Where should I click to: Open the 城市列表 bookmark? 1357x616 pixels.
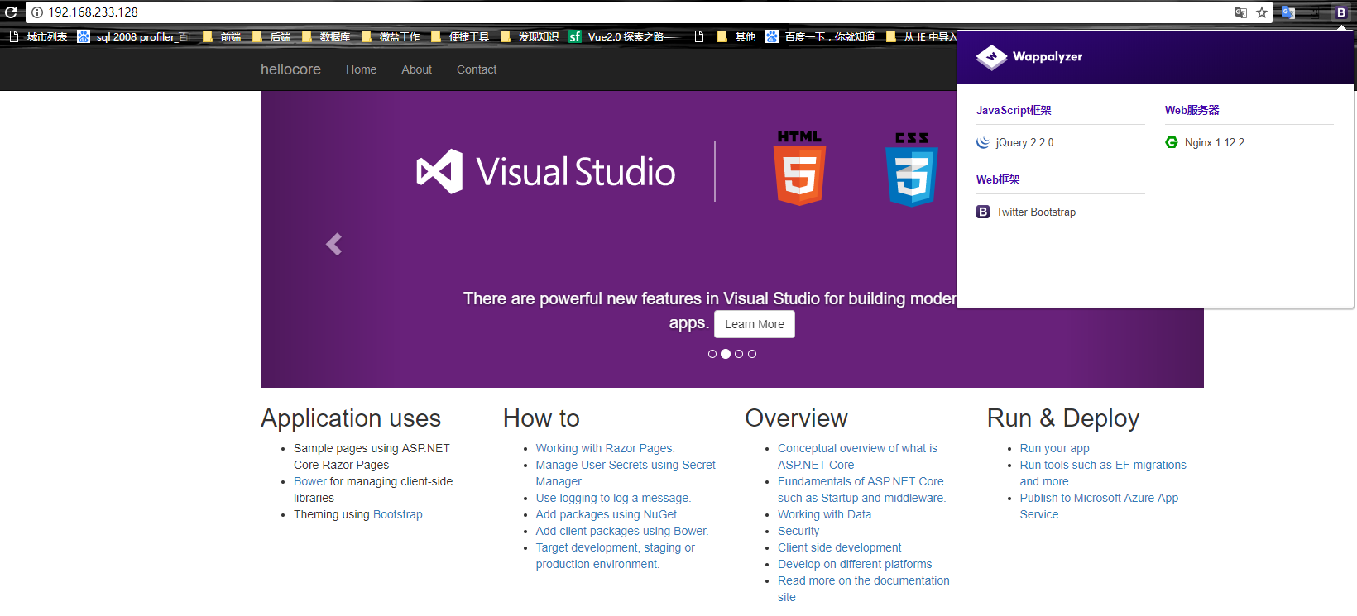coord(38,36)
